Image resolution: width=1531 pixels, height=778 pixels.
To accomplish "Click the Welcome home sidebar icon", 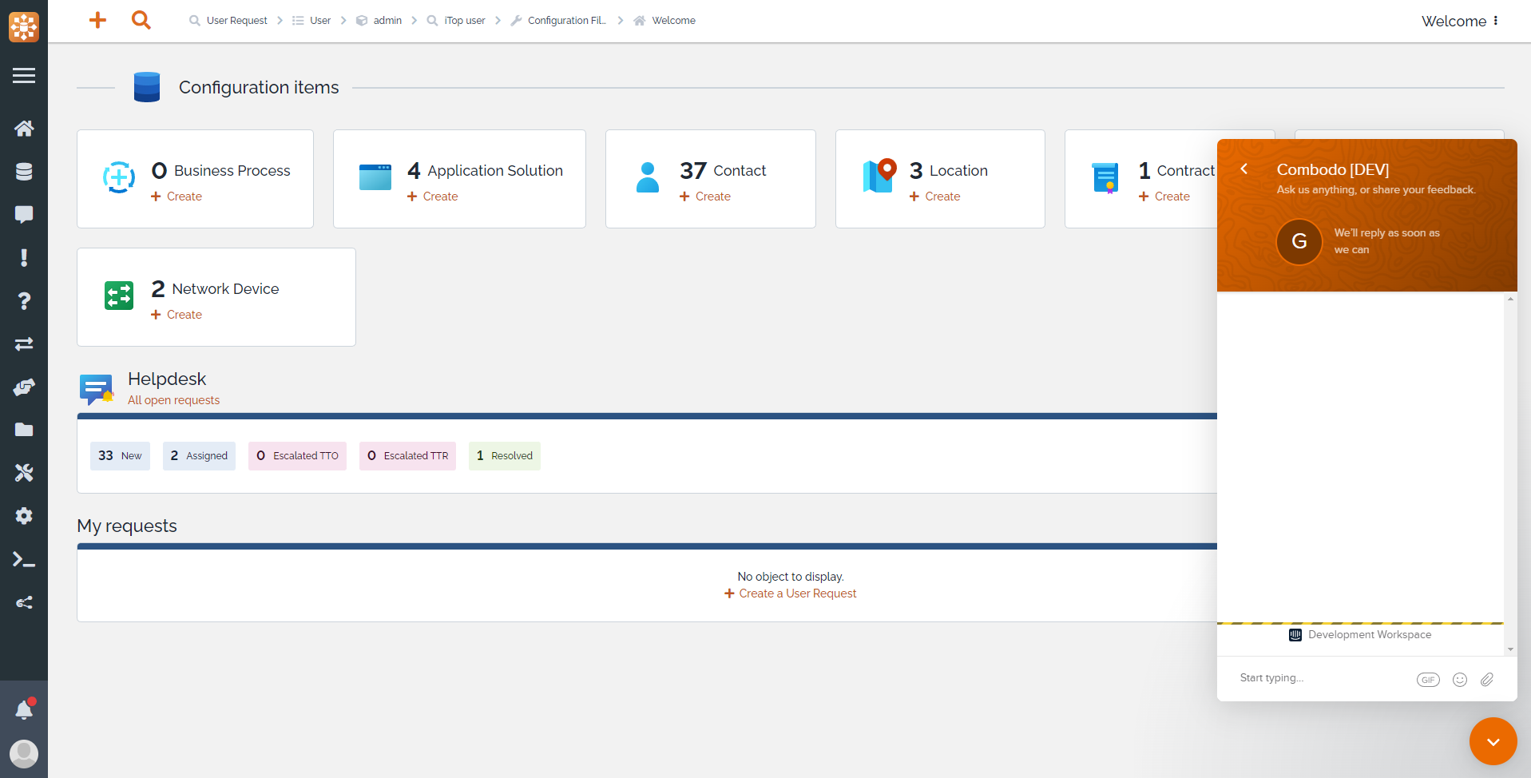I will click(x=24, y=129).
